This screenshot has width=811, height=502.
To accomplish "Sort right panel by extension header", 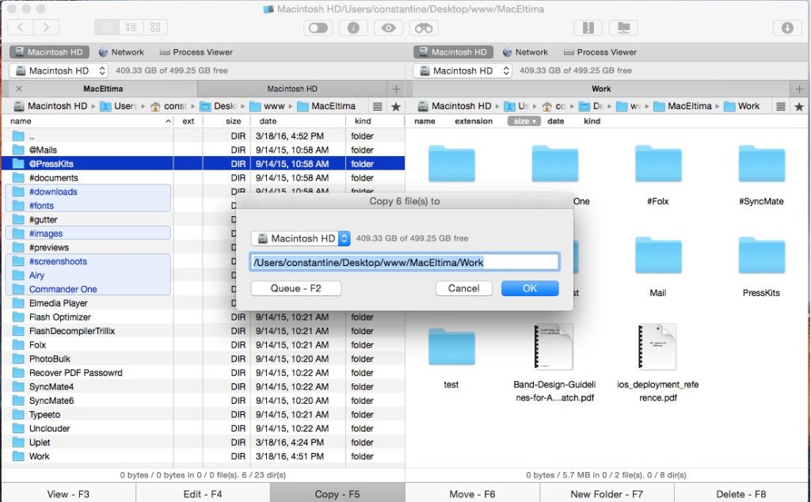I will (474, 121).
